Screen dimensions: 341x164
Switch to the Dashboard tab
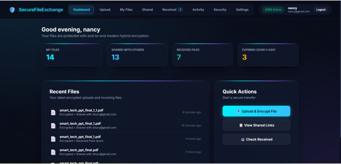coord(82,10)
